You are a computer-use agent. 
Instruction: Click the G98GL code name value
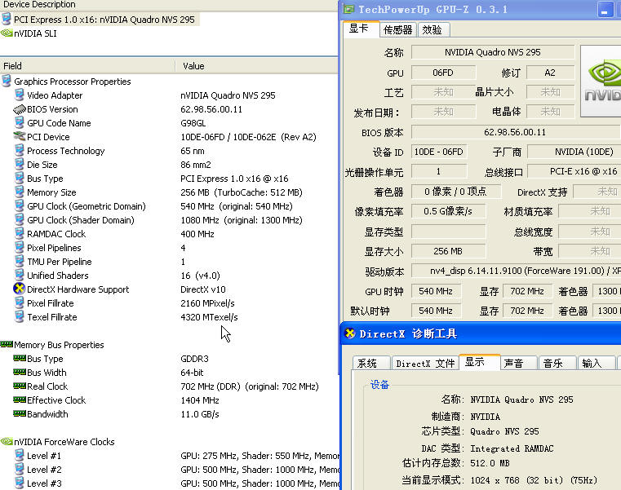(x=193, y=123)
